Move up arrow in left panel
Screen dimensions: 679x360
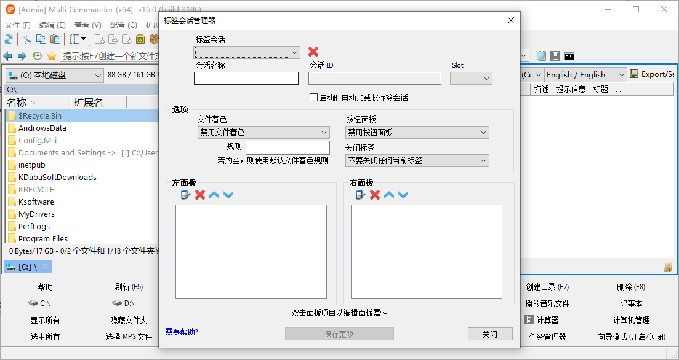point(214,195)
